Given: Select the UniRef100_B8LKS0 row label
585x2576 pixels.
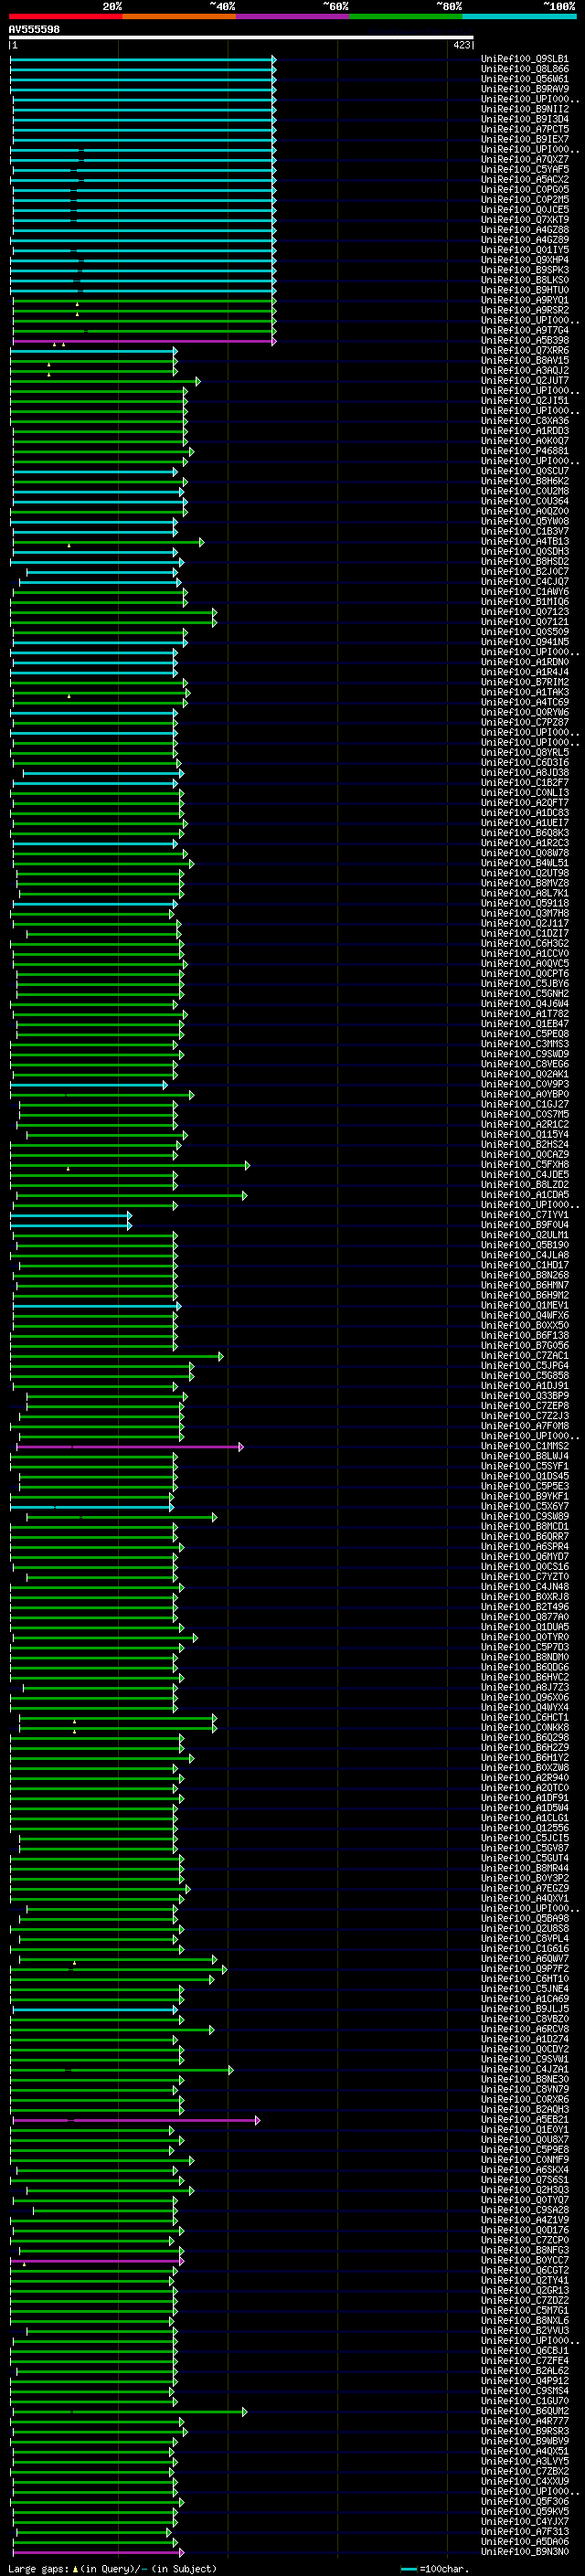Looking at the screenshot, I should pos(525,280).
